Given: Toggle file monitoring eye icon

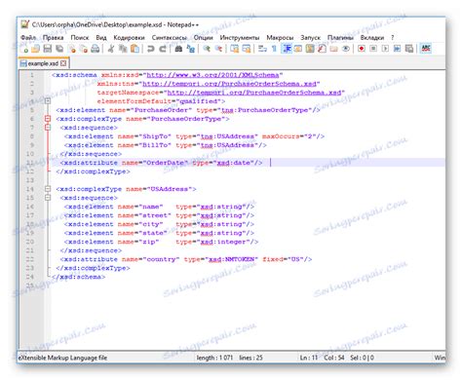Looking at the screenshot, I should [346, 49].
